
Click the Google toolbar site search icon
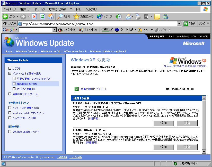point(81,30)
